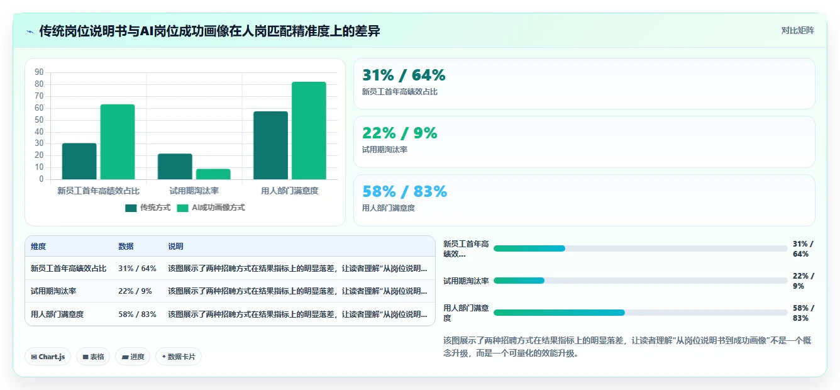
Task: Click table cell 新员工首年高绩效占比
Action: click(69, 269)
